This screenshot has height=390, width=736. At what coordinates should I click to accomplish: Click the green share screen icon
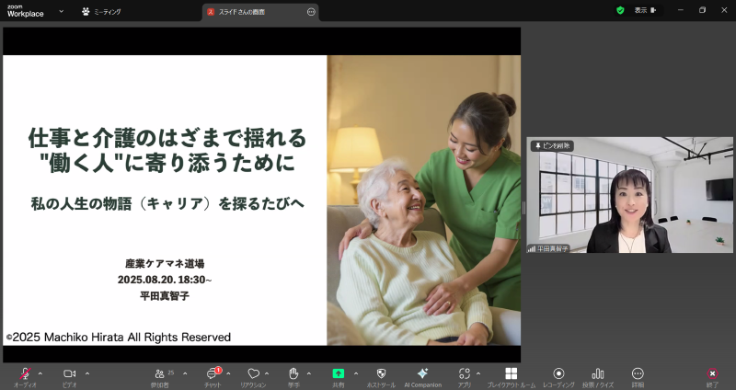pyautogui.click(x=338, y=373)
